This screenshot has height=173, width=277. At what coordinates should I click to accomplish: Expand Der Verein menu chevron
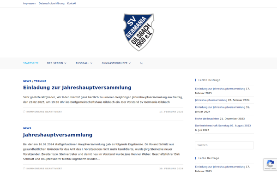pos(65,63)
